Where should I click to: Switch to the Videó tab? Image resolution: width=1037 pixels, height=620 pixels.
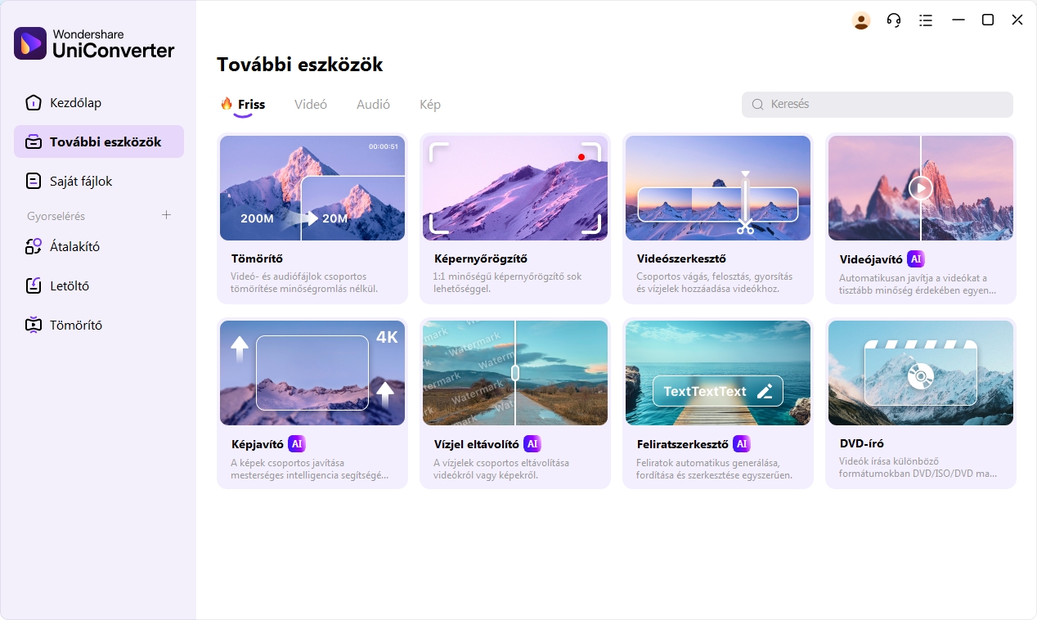pos(311,104)
